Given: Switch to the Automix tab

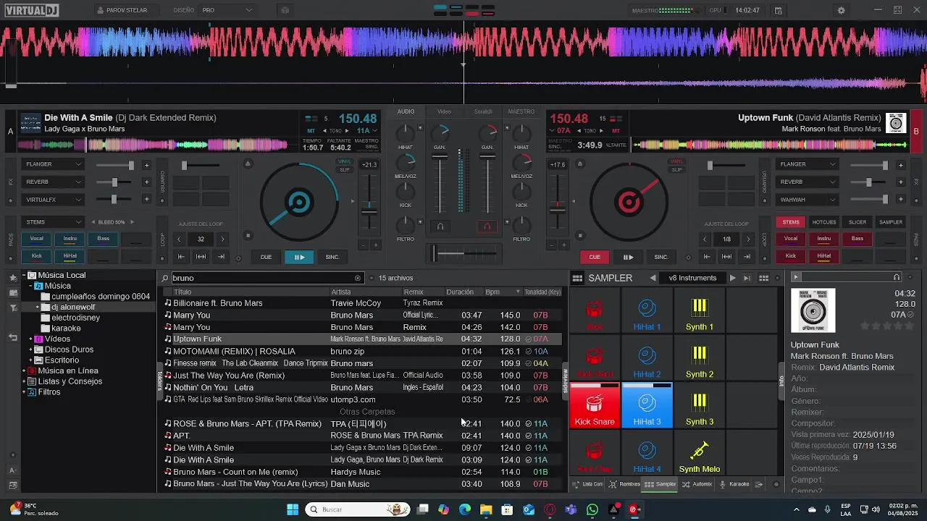Looking at the screenshot, I should (x=697, y=484).
